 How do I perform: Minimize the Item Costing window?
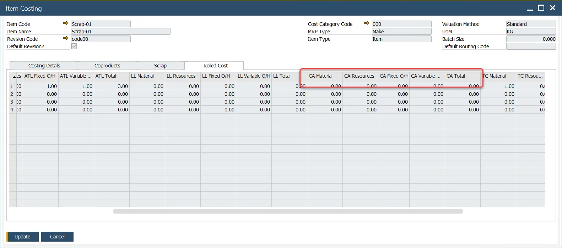tap(530, 8)
